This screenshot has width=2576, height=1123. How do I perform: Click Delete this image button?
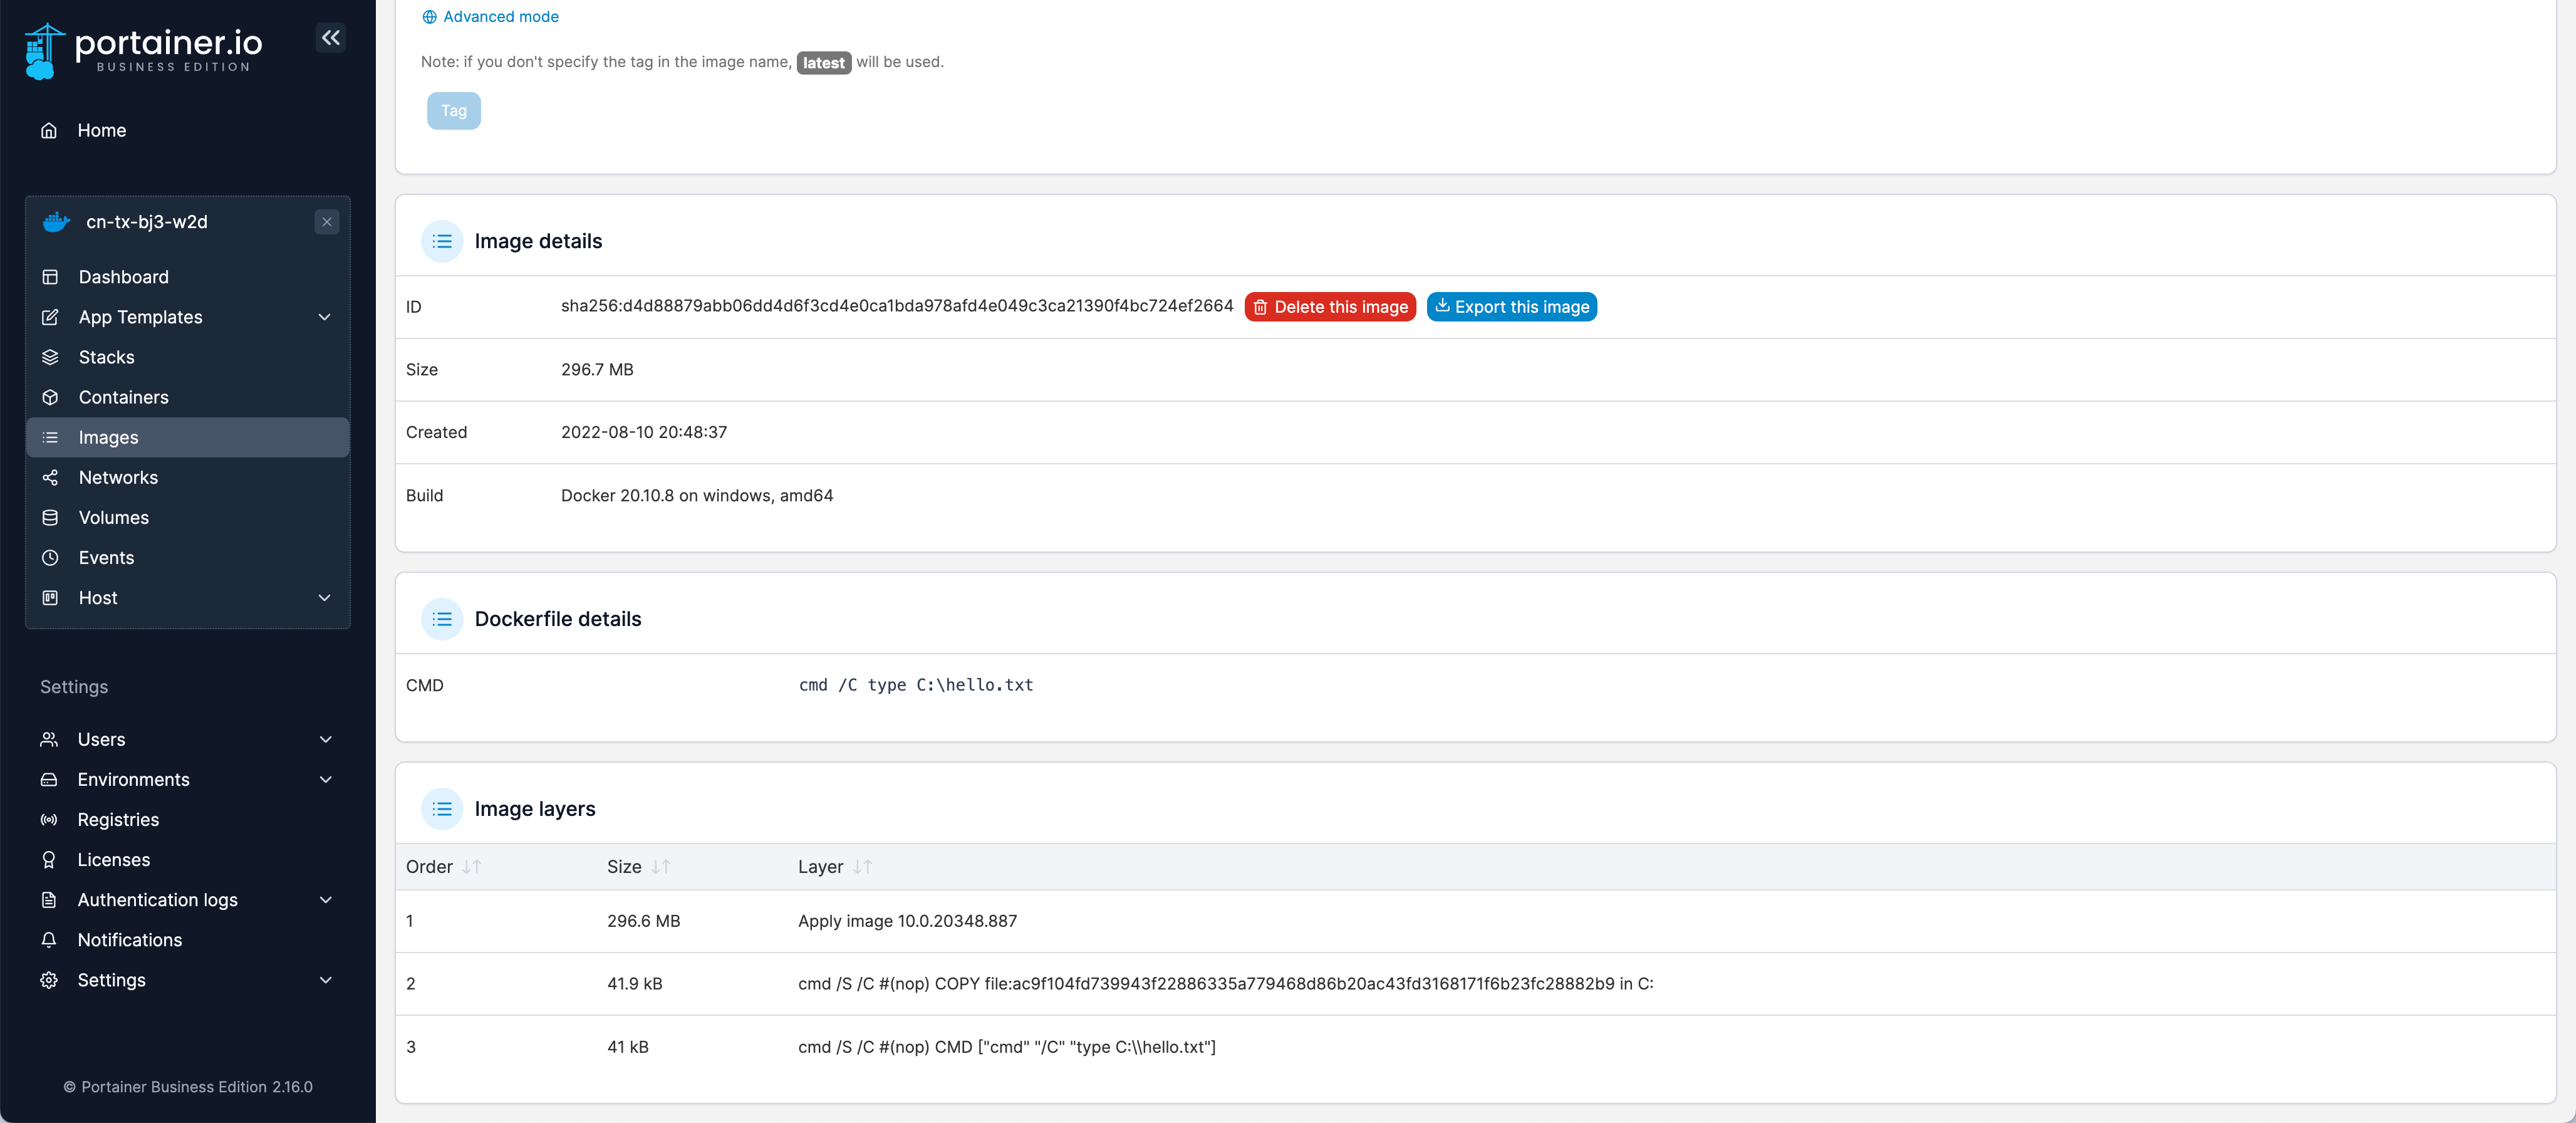[1330, 307]
